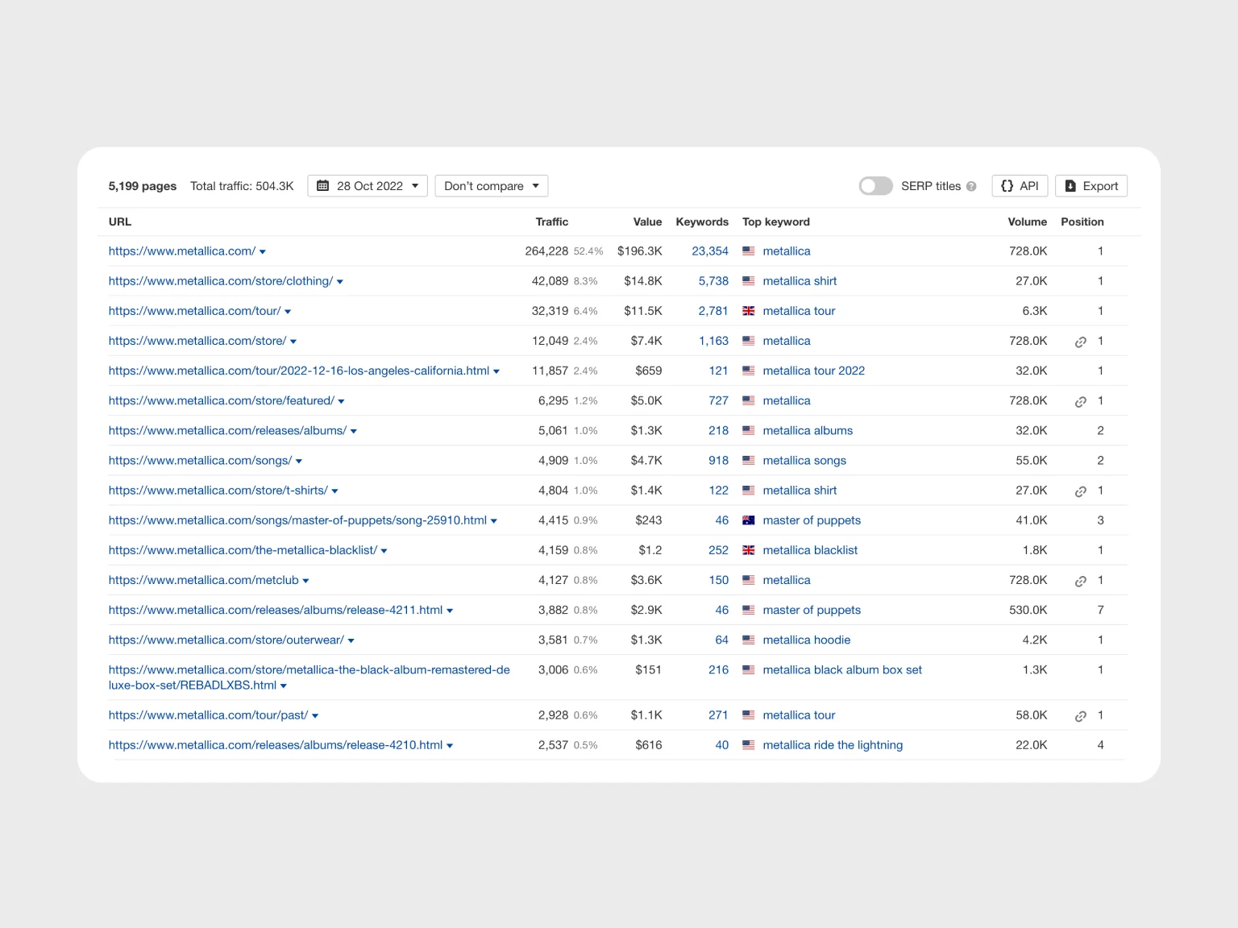Click link icon in metclub row
This screenshot has height=928, width=1238.
click(x=1081, y=581)
